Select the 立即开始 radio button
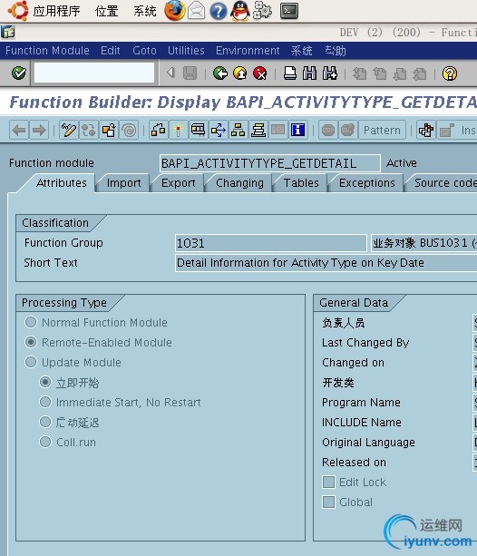The height and width of the screenshot is (556, 477). click(x=45, y=382)
